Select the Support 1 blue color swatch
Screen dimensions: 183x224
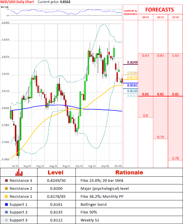click(6, 205)
